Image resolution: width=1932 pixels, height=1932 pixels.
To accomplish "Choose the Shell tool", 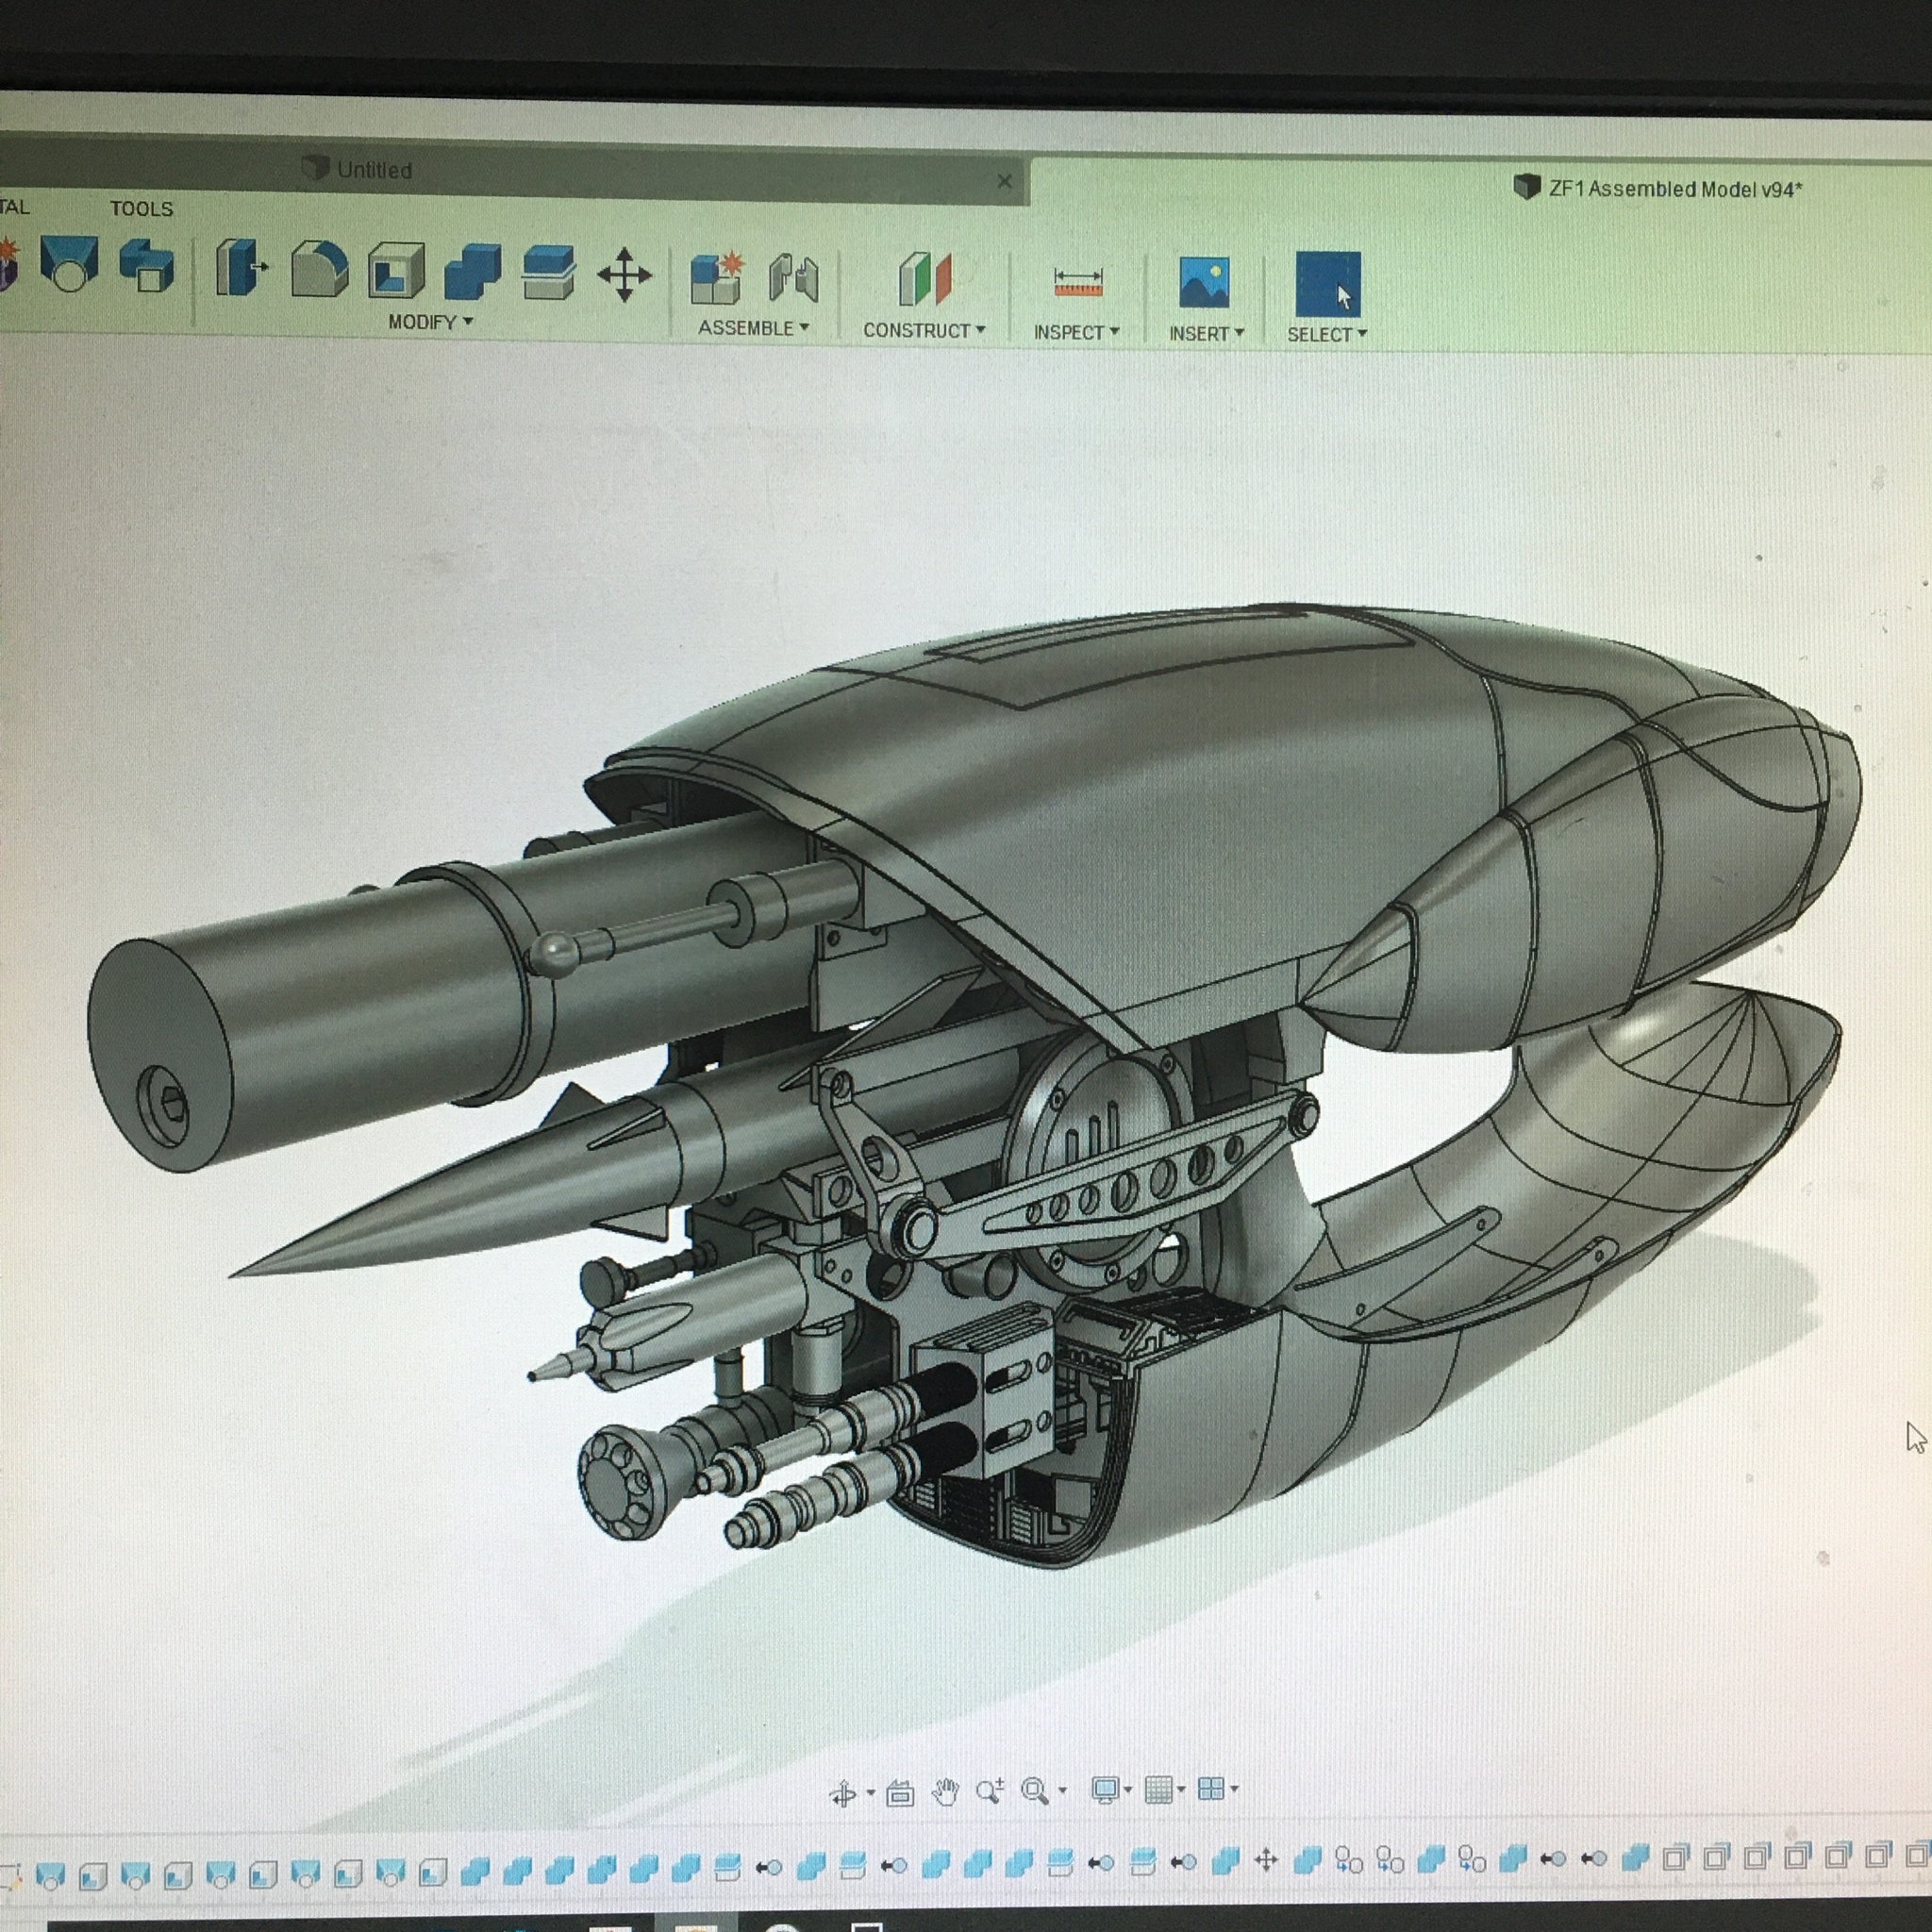I will pos(396,270).
